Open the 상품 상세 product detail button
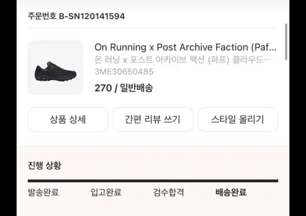This screenshot has width=306, height=216. pyautogui.click(x=67, y=120)
